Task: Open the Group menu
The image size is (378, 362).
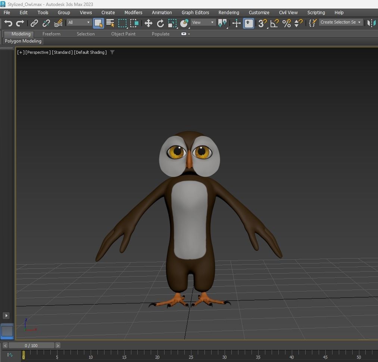Action: point(64,13)
